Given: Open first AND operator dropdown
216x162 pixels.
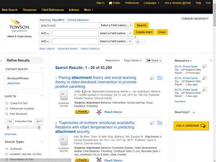Looking at the screenshot, I should pyautogui.click(x=45, y=33).
